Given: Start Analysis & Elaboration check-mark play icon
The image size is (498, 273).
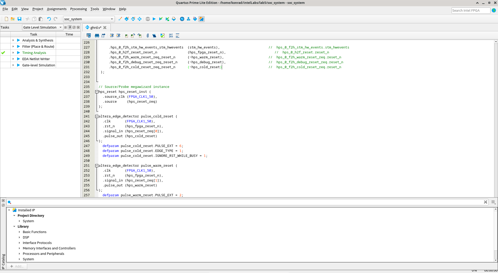Looking at the screenshot, I should (161, 19).
